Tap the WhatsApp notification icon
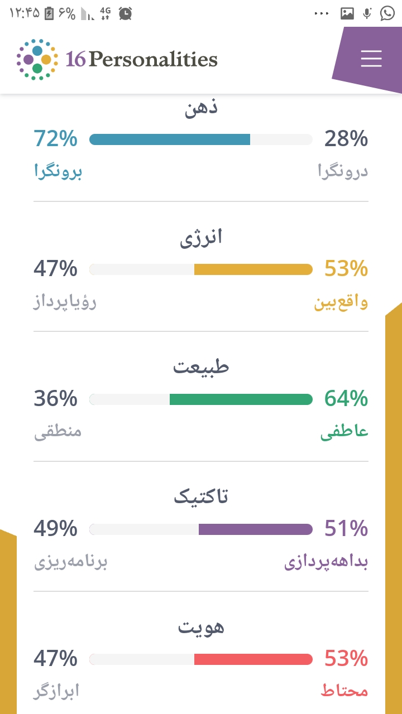Image resolution: width=402 pixels, height=714 pixels. tap(387, 14)
